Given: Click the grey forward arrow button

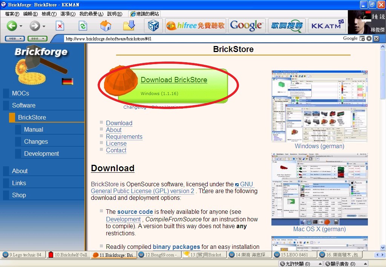Looking at the screenshot, I should point(35,26).
